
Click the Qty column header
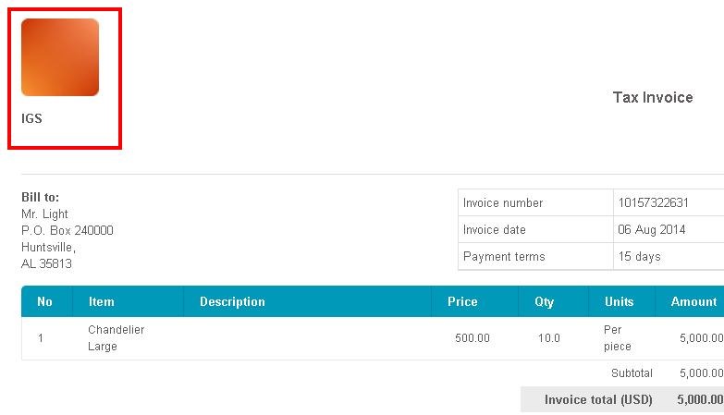pos(544,302)
